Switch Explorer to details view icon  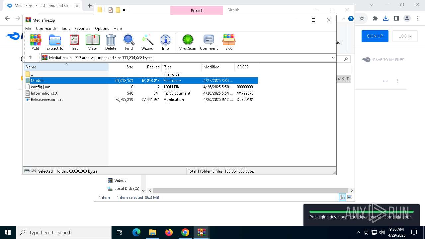coord(342,197)
